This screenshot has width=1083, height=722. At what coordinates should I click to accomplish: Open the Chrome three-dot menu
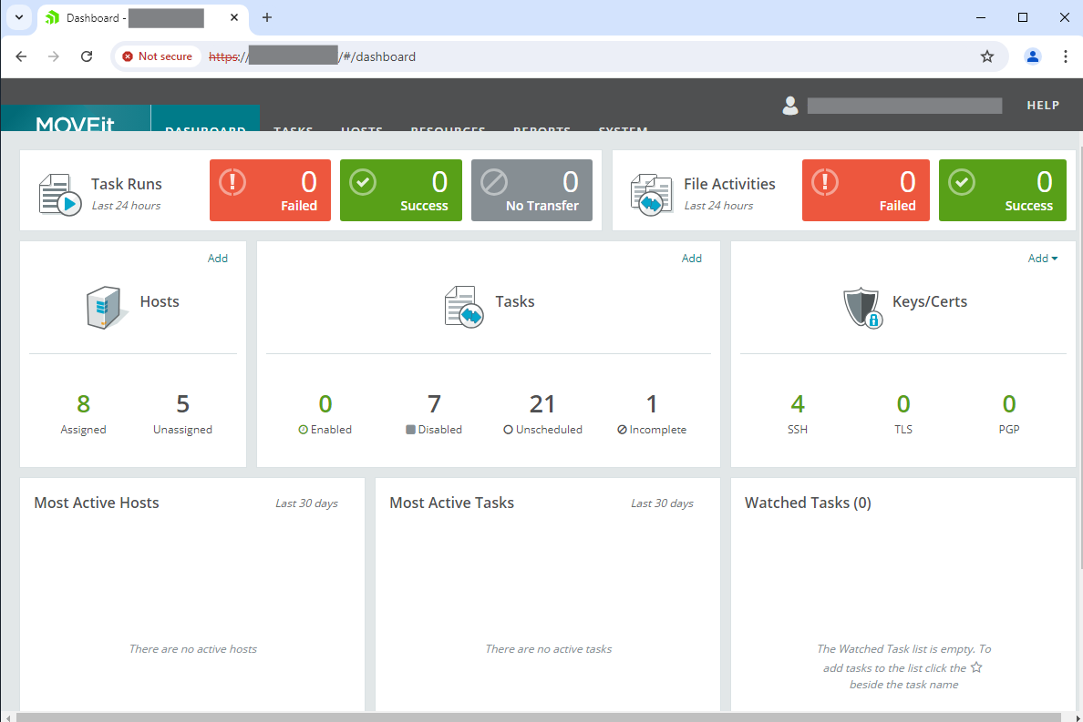(x=1065, y=56)
